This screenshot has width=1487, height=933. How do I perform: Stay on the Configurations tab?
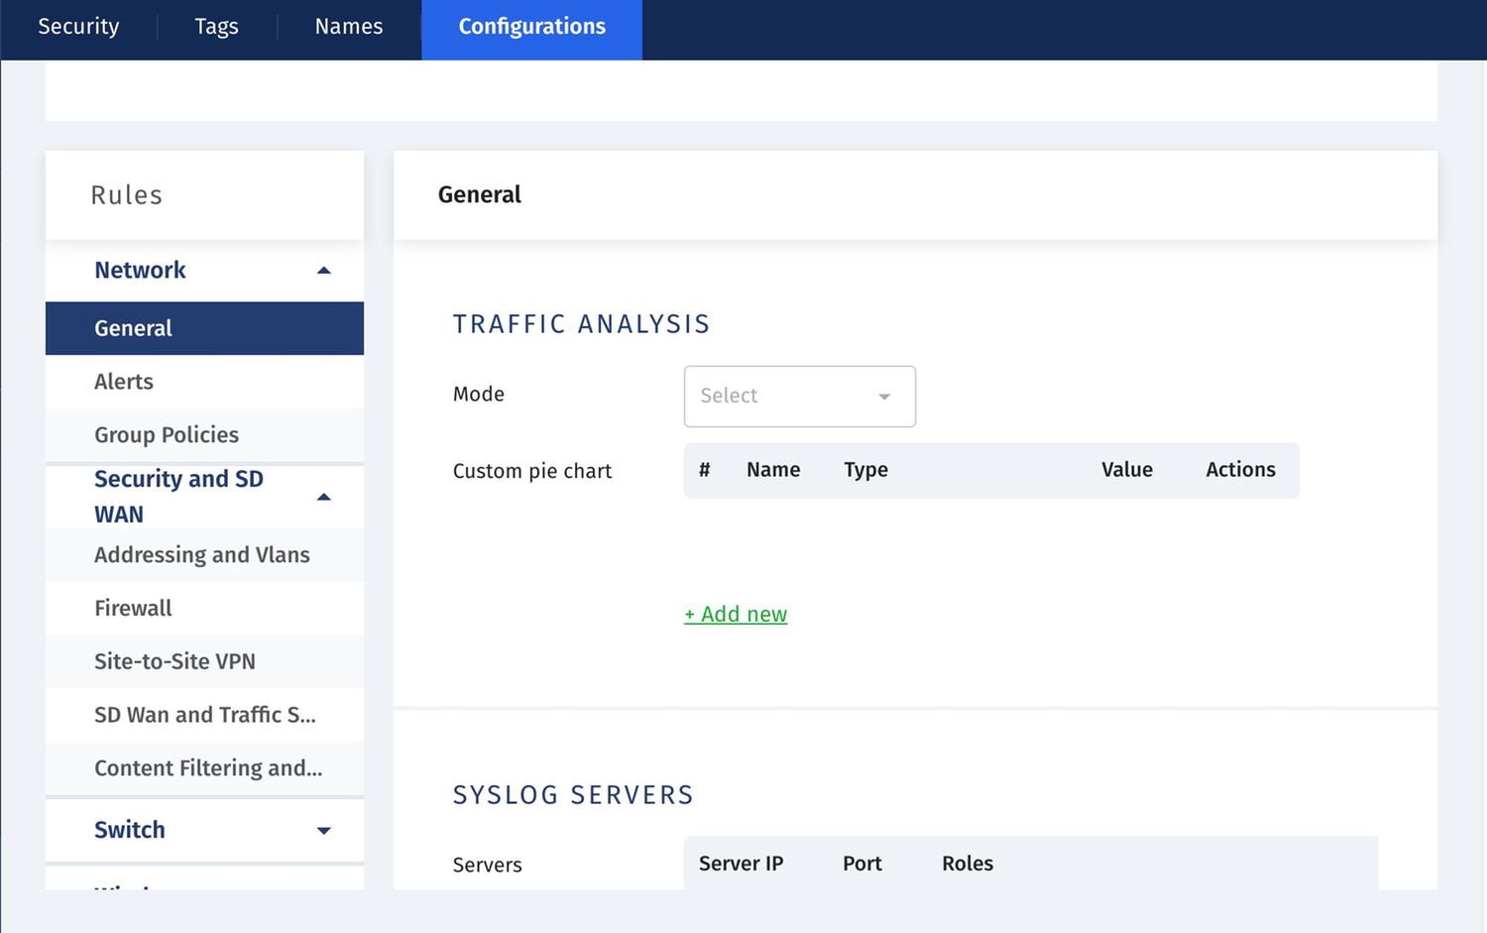point(531,27)
